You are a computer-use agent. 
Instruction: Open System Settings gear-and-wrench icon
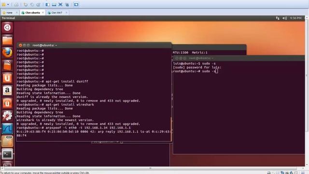(x=7, y=116)
